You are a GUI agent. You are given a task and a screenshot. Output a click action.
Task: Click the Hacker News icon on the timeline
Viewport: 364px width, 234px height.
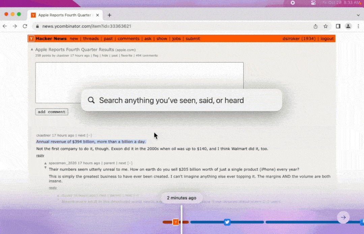[176, 222]
